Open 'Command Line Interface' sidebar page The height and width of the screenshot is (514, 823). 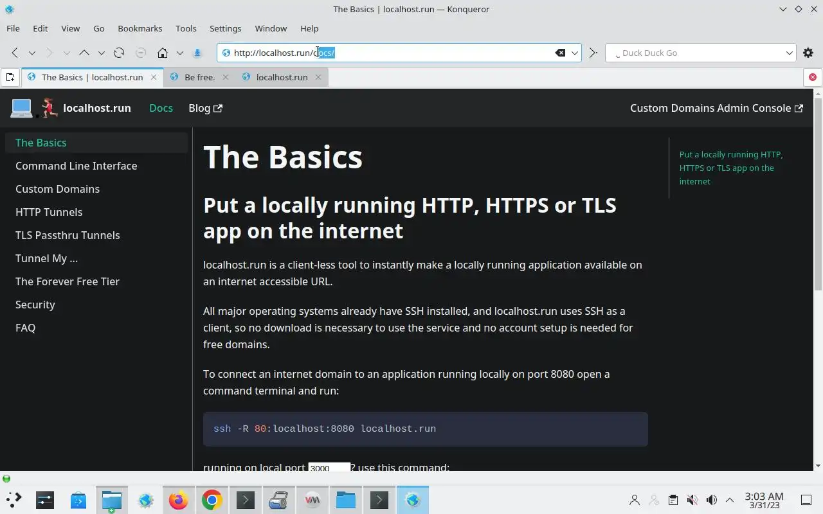tap(96, 166)
